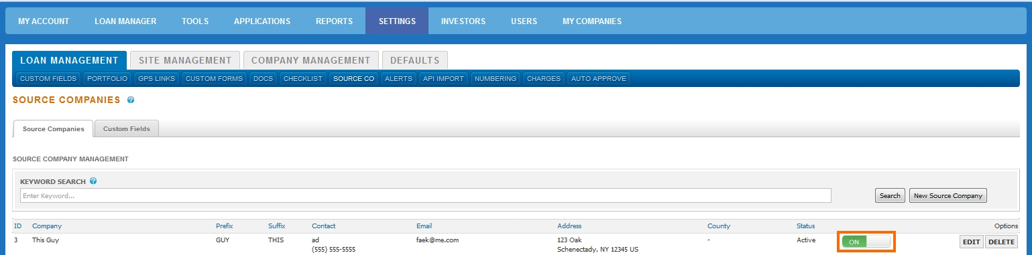Viewport: 1032px width, 255px height.
Task: Select the Source Companies inner tab
Action: (x=54, y=129)
